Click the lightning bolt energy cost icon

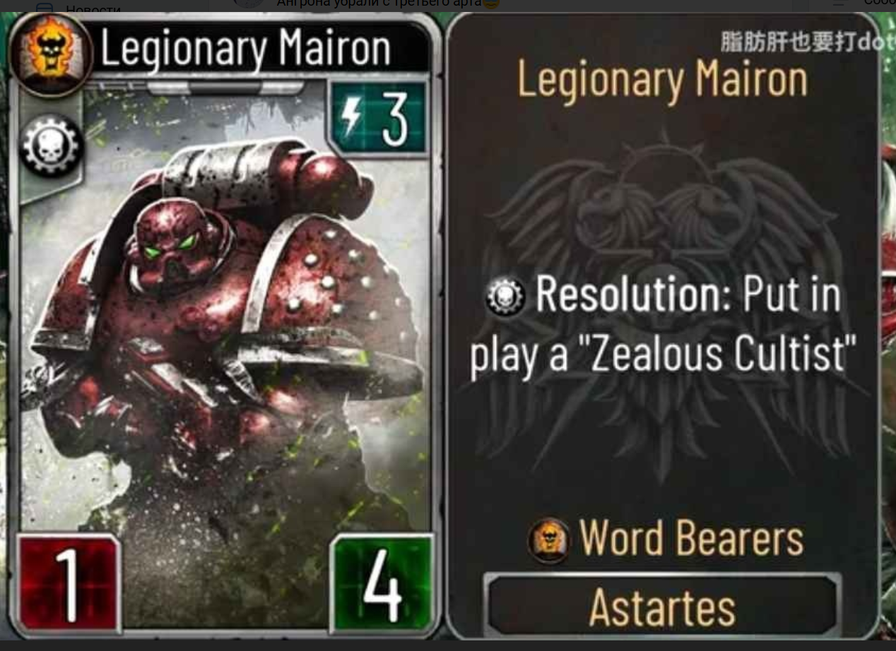351,119
